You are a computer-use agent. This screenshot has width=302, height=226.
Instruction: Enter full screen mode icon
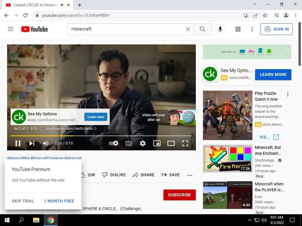coord(185,143)
